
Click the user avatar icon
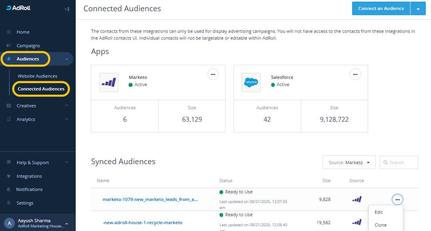(x=9, y=223)
